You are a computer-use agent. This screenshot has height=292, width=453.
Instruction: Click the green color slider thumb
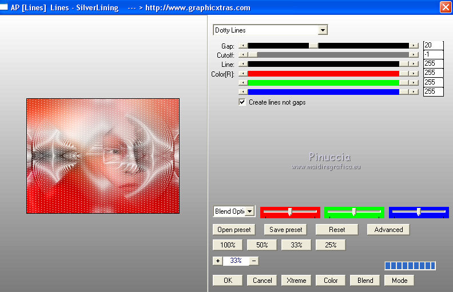pyautogui.click(x=404, y=83)
